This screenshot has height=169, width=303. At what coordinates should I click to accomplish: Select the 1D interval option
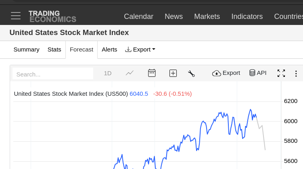coord(108,73)
